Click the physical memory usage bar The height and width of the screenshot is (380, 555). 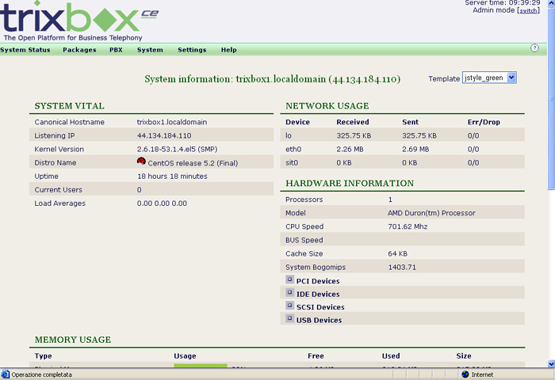(201, 365)
